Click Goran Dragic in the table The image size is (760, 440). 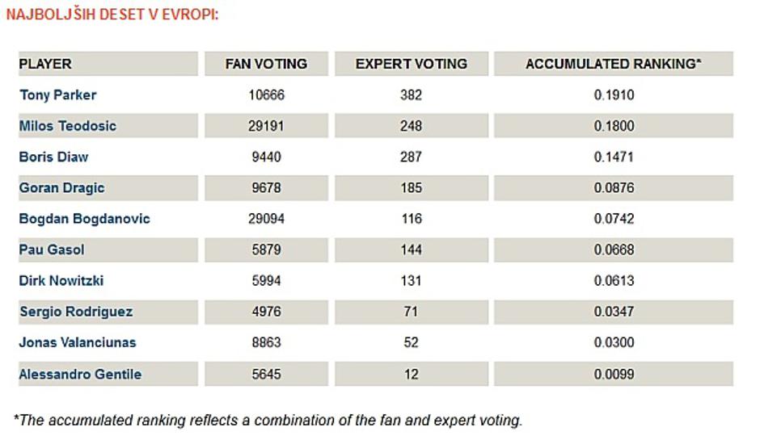click(x=61, y=188)
